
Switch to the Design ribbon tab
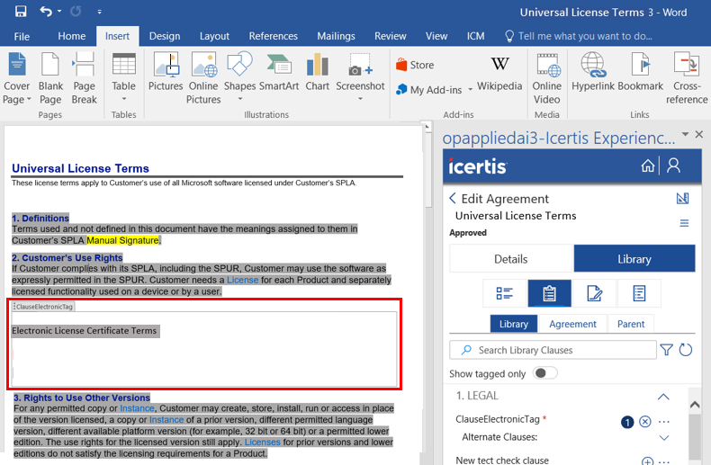165,36
